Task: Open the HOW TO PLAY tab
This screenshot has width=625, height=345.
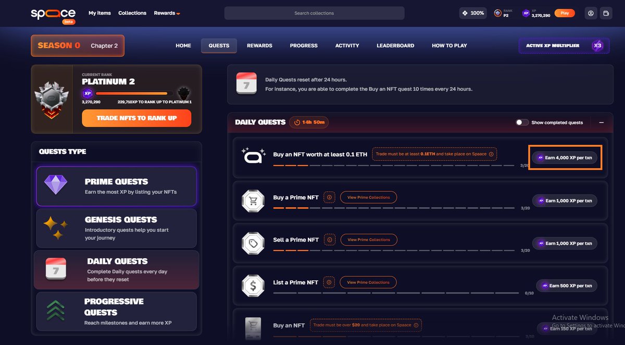Action: point(449,46)
